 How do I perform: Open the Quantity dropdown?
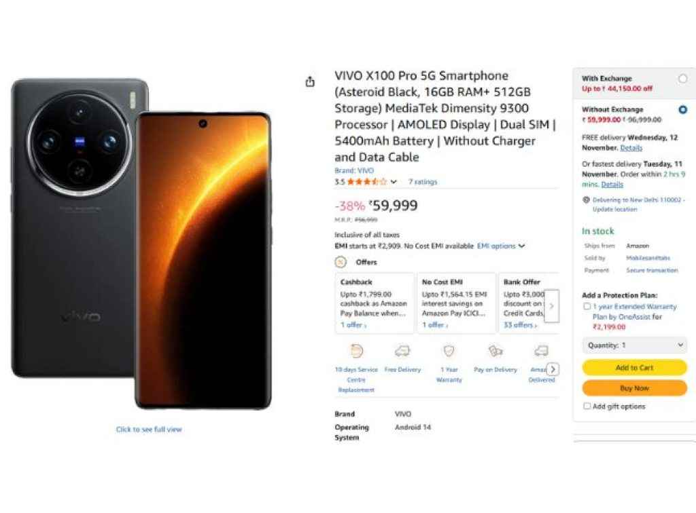coord(634,345)
